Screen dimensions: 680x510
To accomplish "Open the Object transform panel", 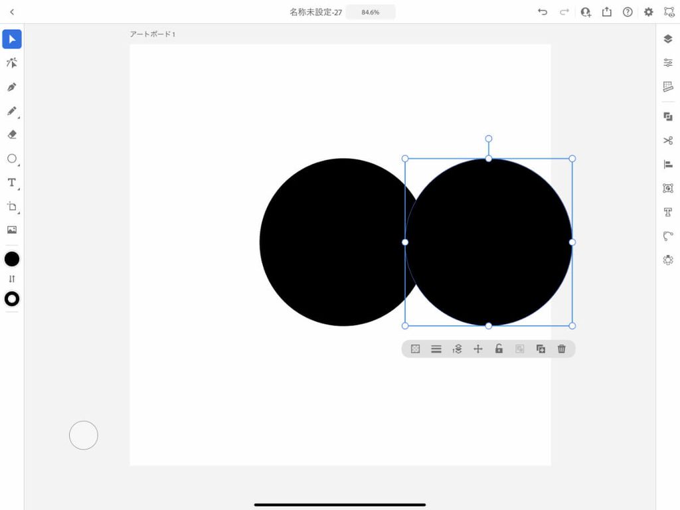I will [668, 188].
